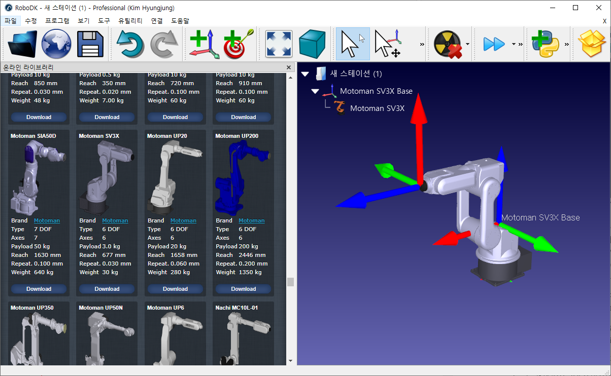Select Motoman SV3X in the station tree
This screenshot has width=611, height=376.
pyautogui.click(x=377, y=108)
